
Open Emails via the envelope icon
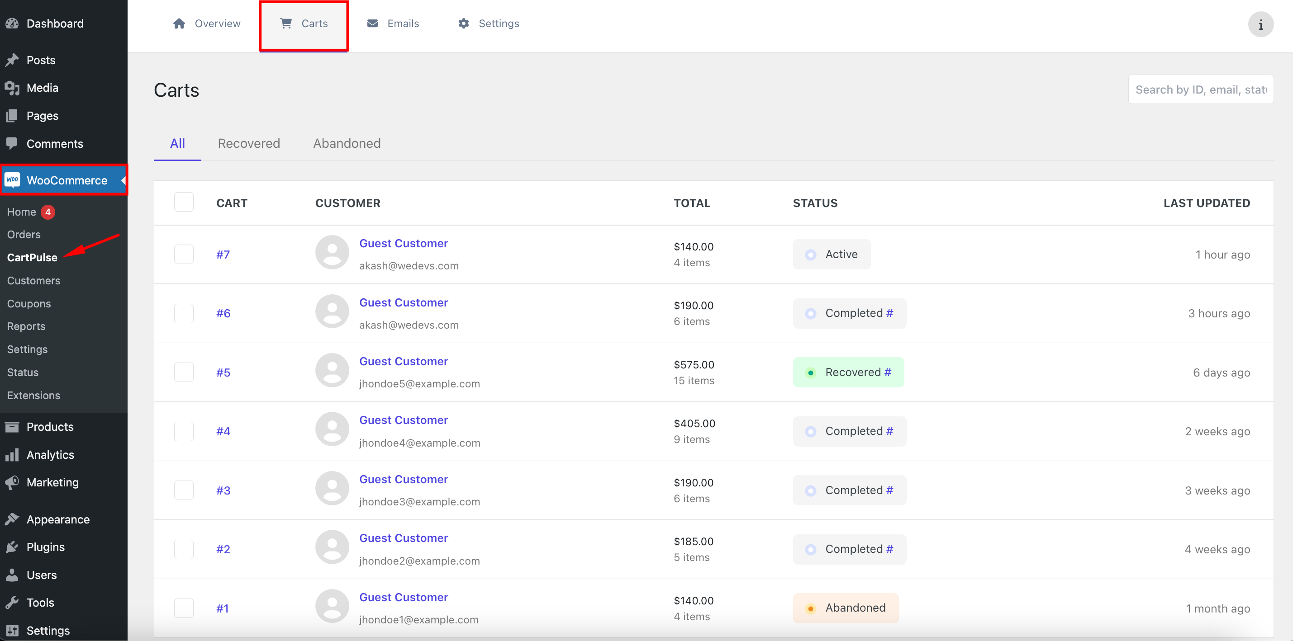372,23
